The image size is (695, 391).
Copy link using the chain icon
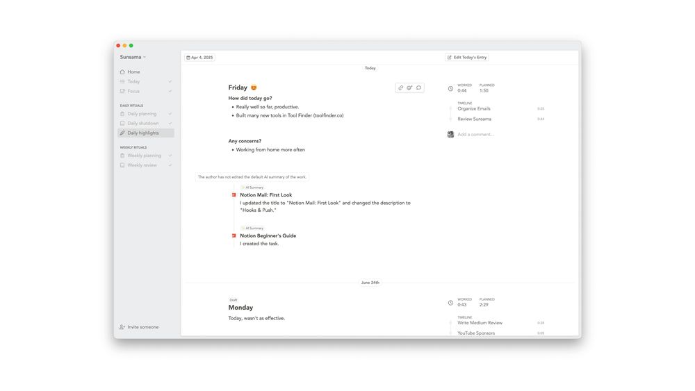coord(401,88)
